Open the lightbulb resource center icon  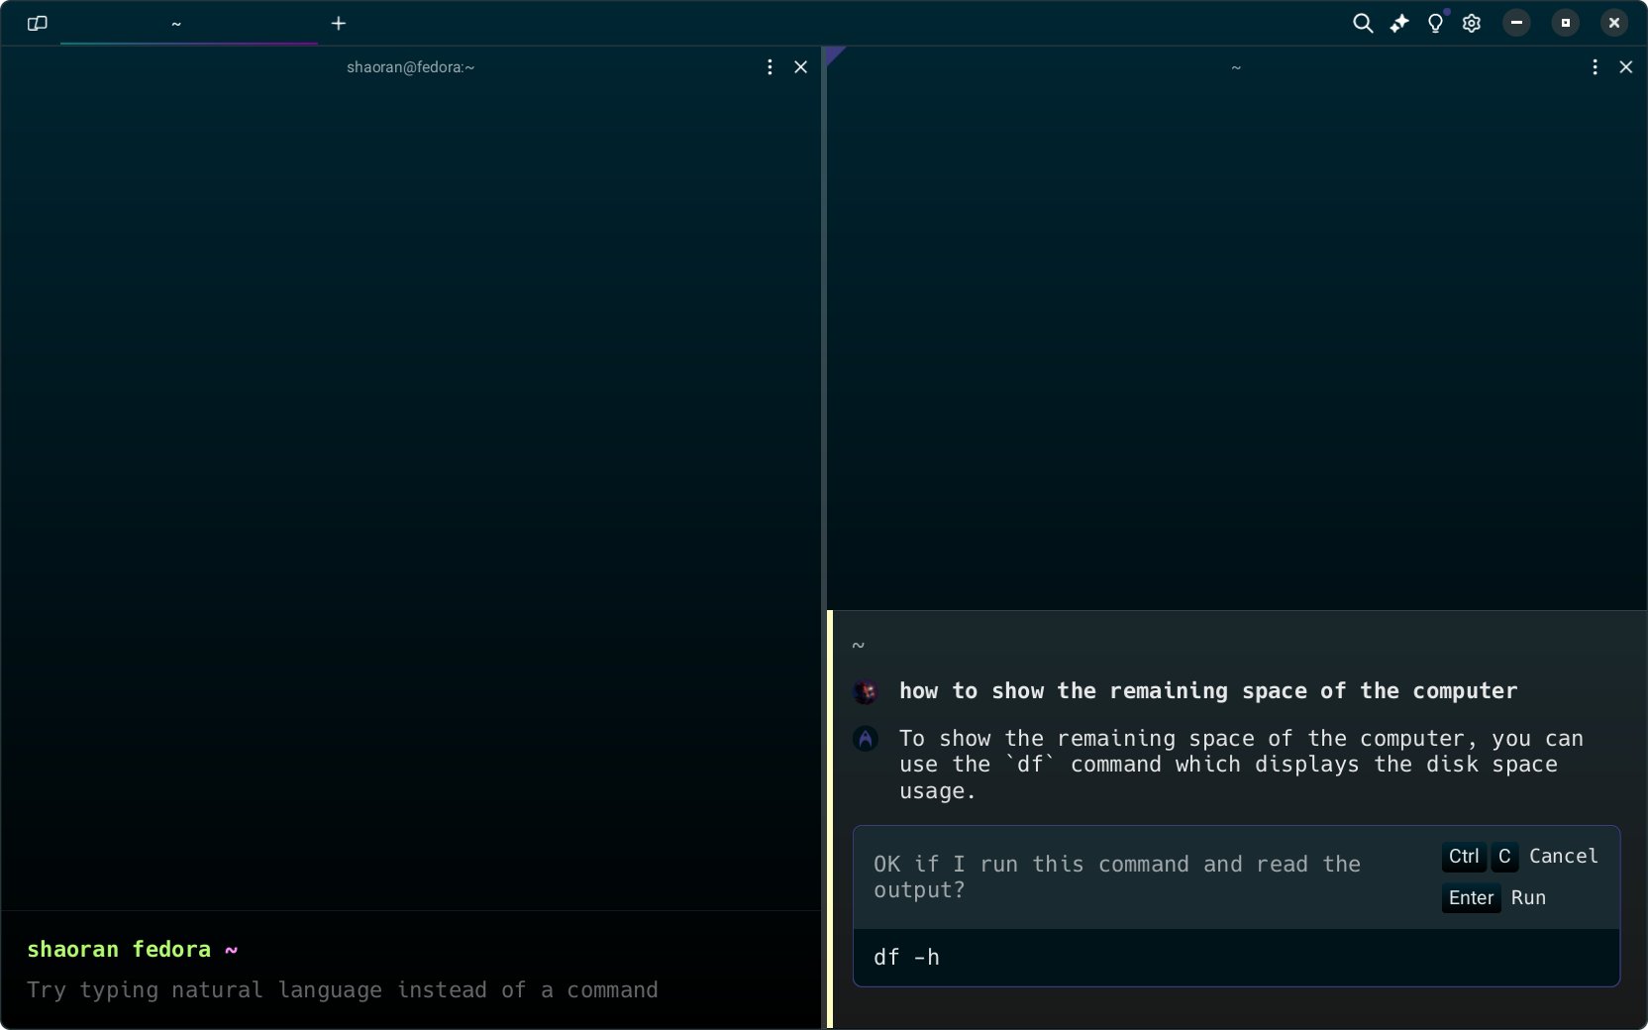coord(1436,23)
